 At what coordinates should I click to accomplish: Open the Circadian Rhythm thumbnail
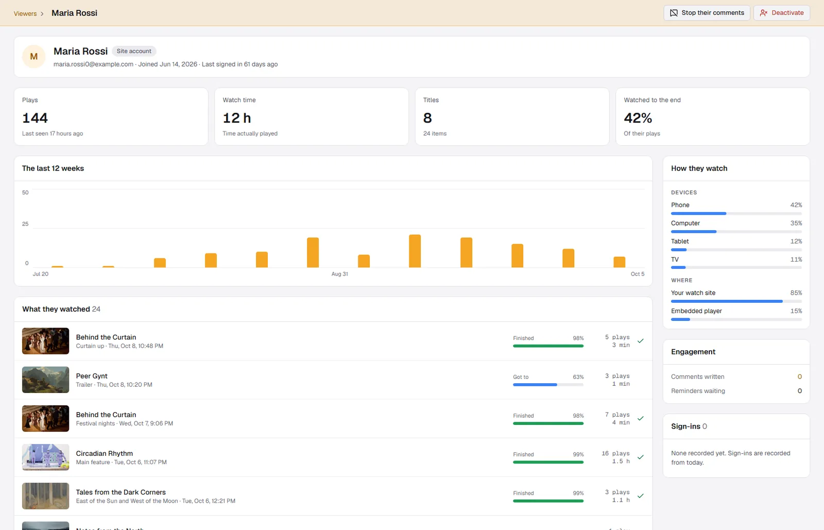pos(45,457)
